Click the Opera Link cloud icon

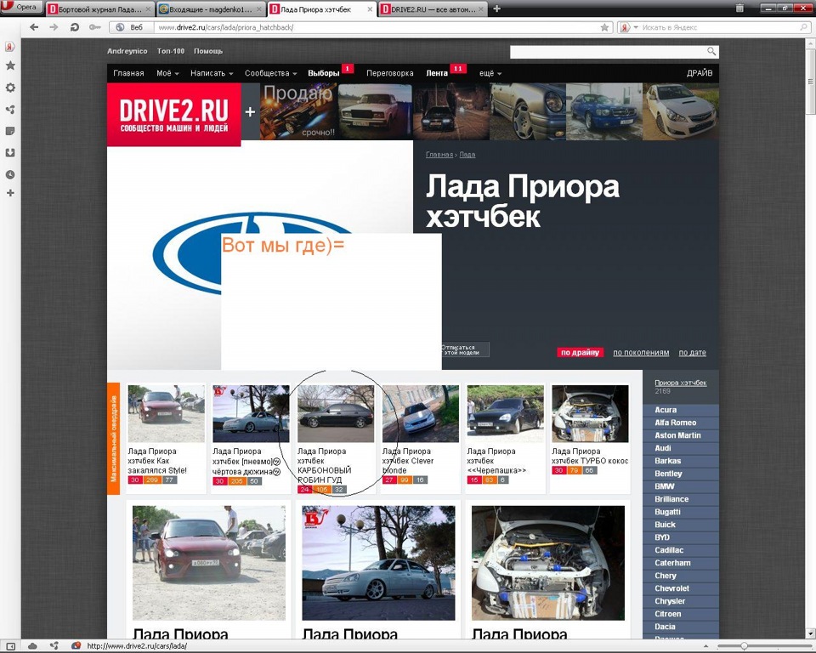[x=32, y=646]
